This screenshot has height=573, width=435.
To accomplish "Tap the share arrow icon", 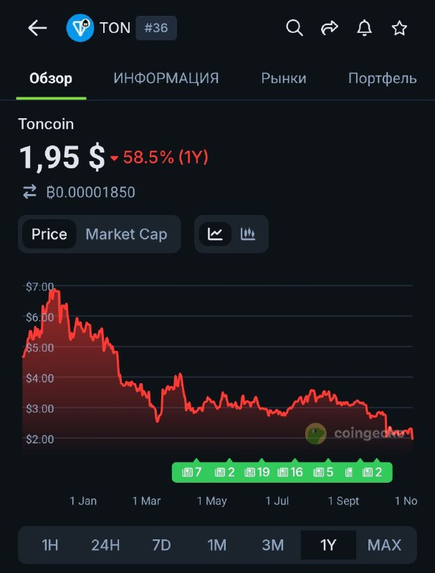I will tap(330, 28).
